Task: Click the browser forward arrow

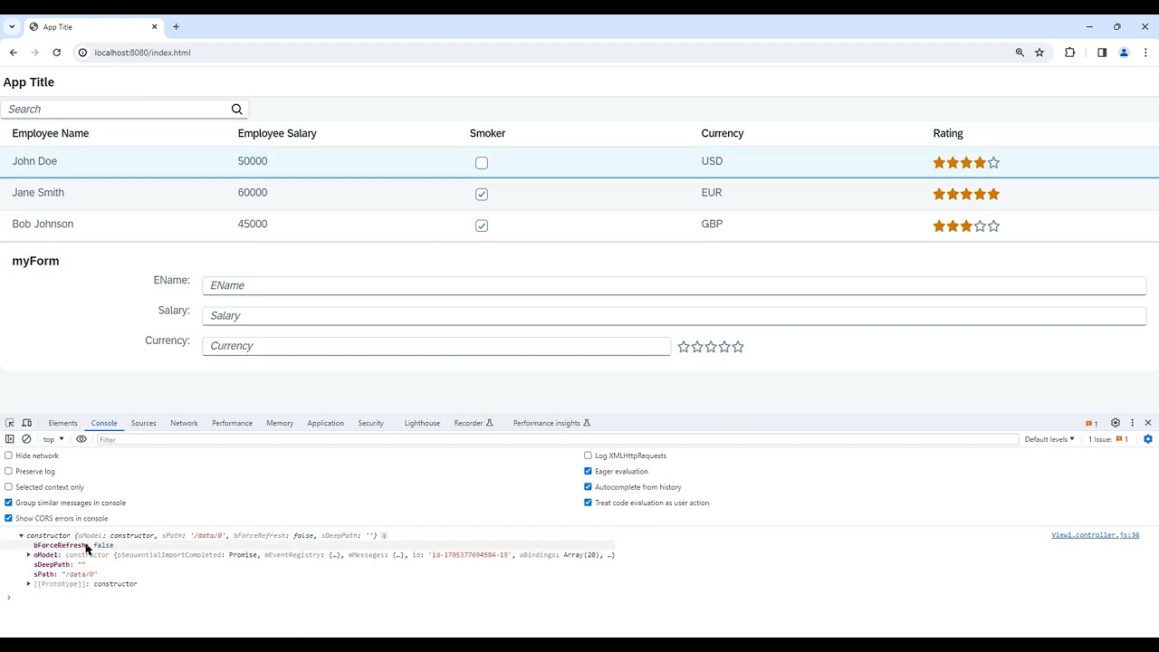Action: pyautogui.click(x=35, y=53)
